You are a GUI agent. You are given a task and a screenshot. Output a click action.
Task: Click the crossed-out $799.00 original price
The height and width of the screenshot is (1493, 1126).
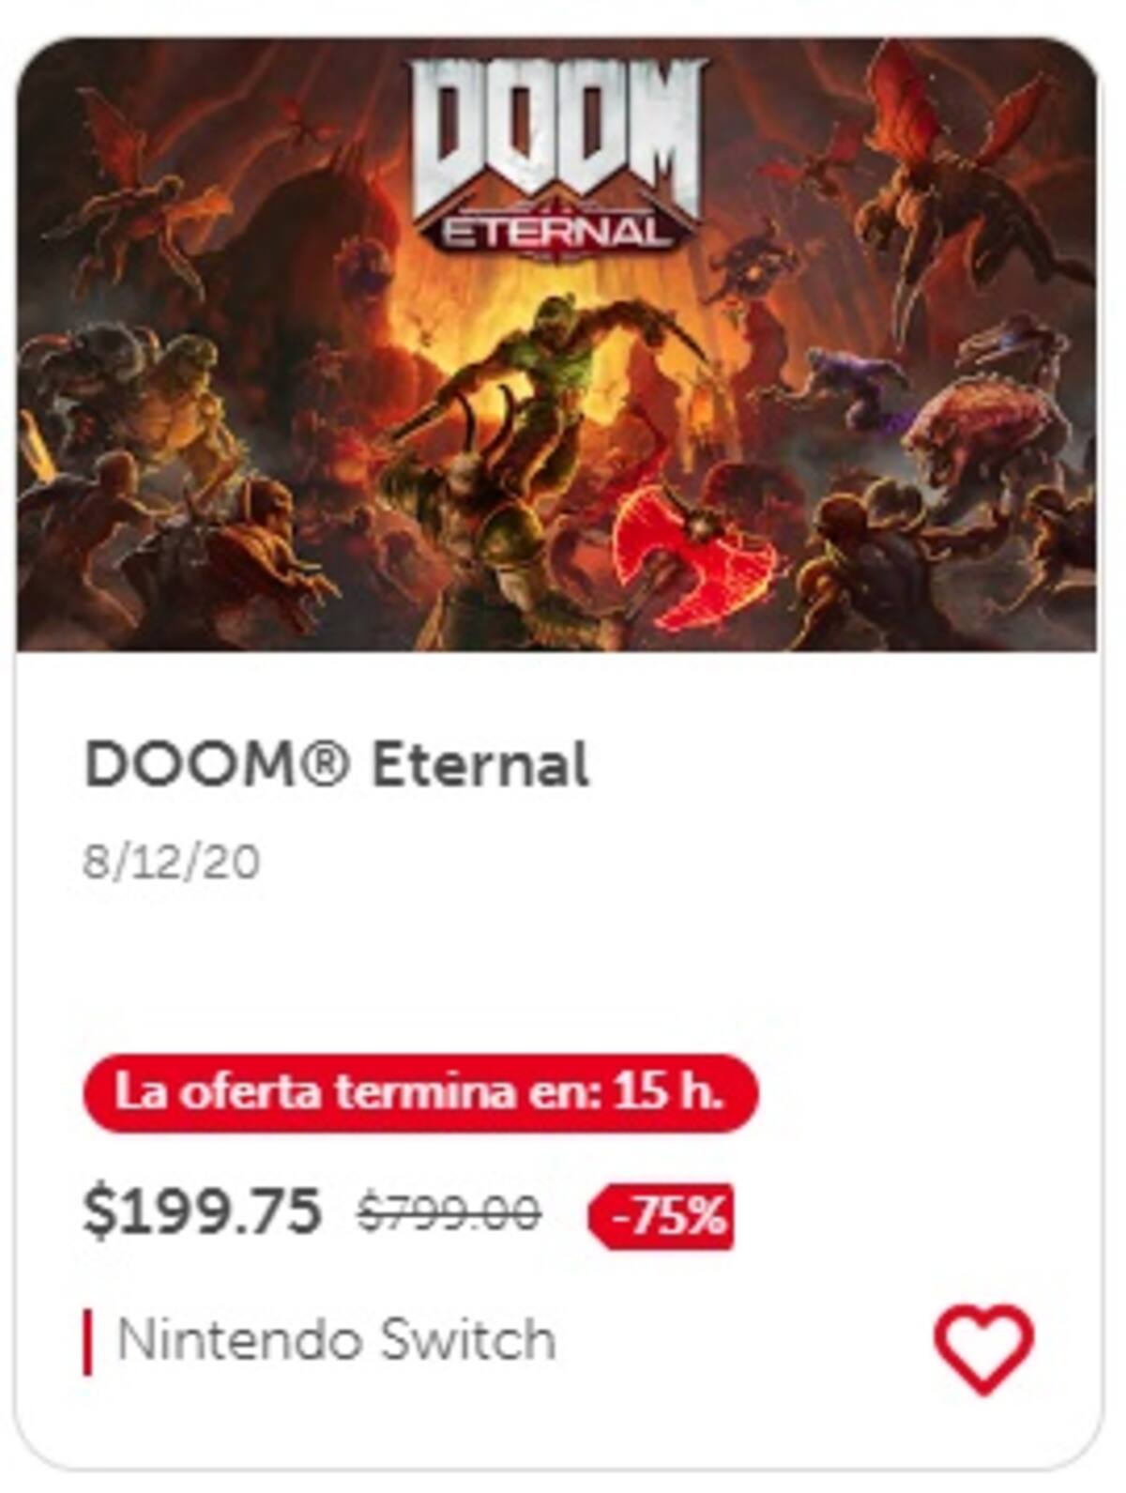coord(449,1212)
